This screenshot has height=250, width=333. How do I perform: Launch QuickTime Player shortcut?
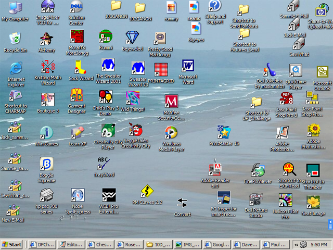pos(296,71)
